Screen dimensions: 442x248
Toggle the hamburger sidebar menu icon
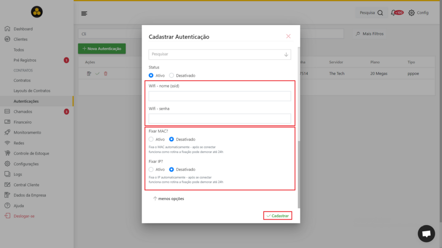[84, 13]
